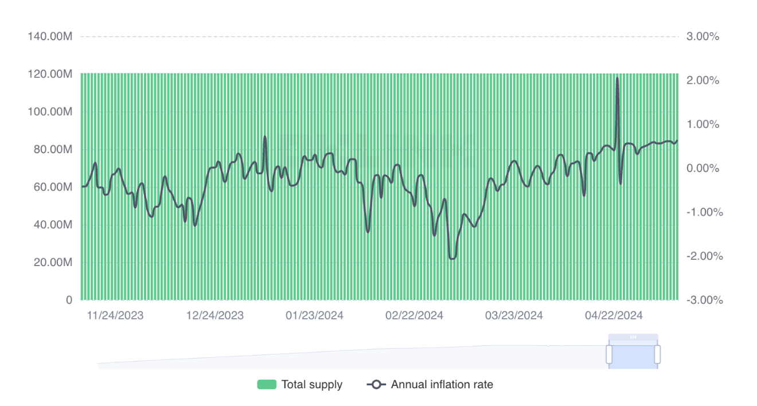Click the 12/24/2023 date axis label
The width and height of the screenshot is (757, 406).
(214, 316)
